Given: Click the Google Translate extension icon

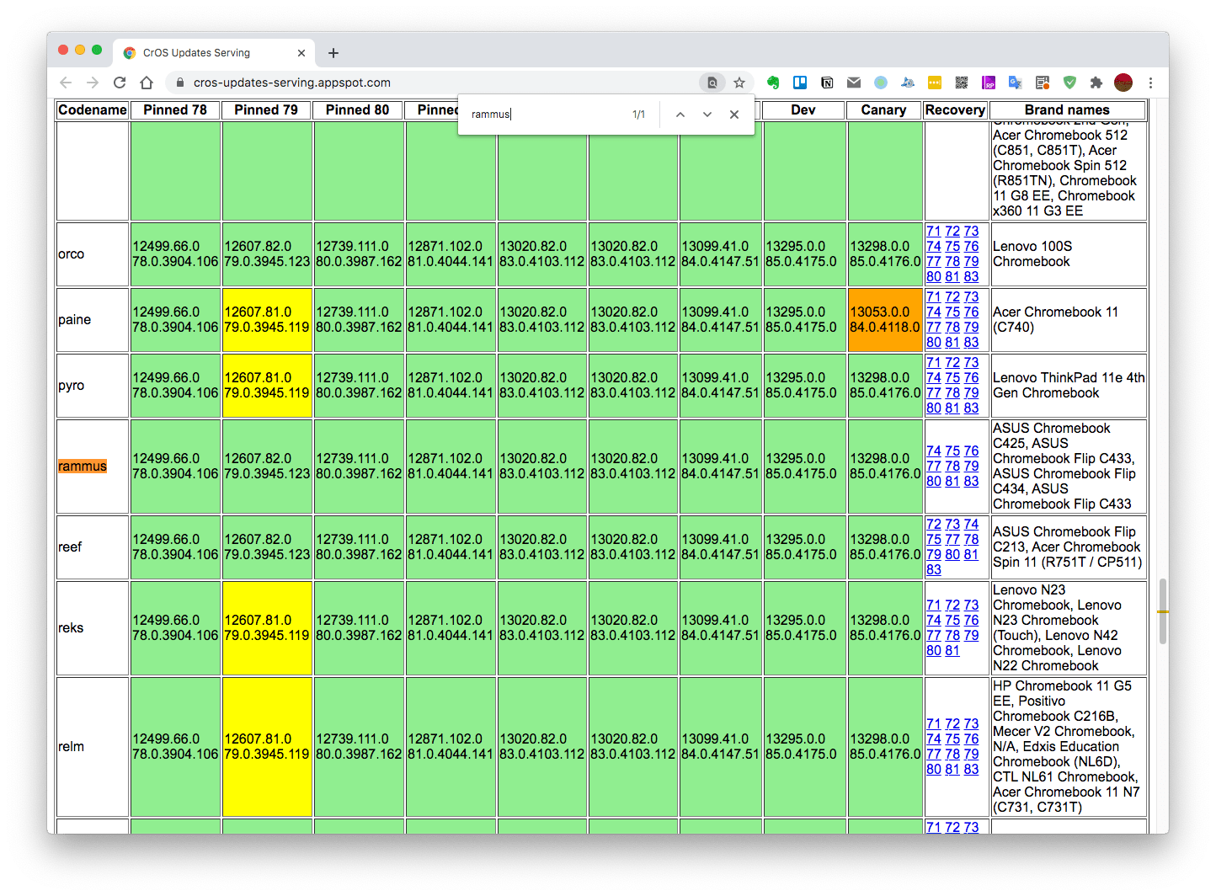Looking at the screenshot, I should pyautogui.click(x=1016, y=83).
